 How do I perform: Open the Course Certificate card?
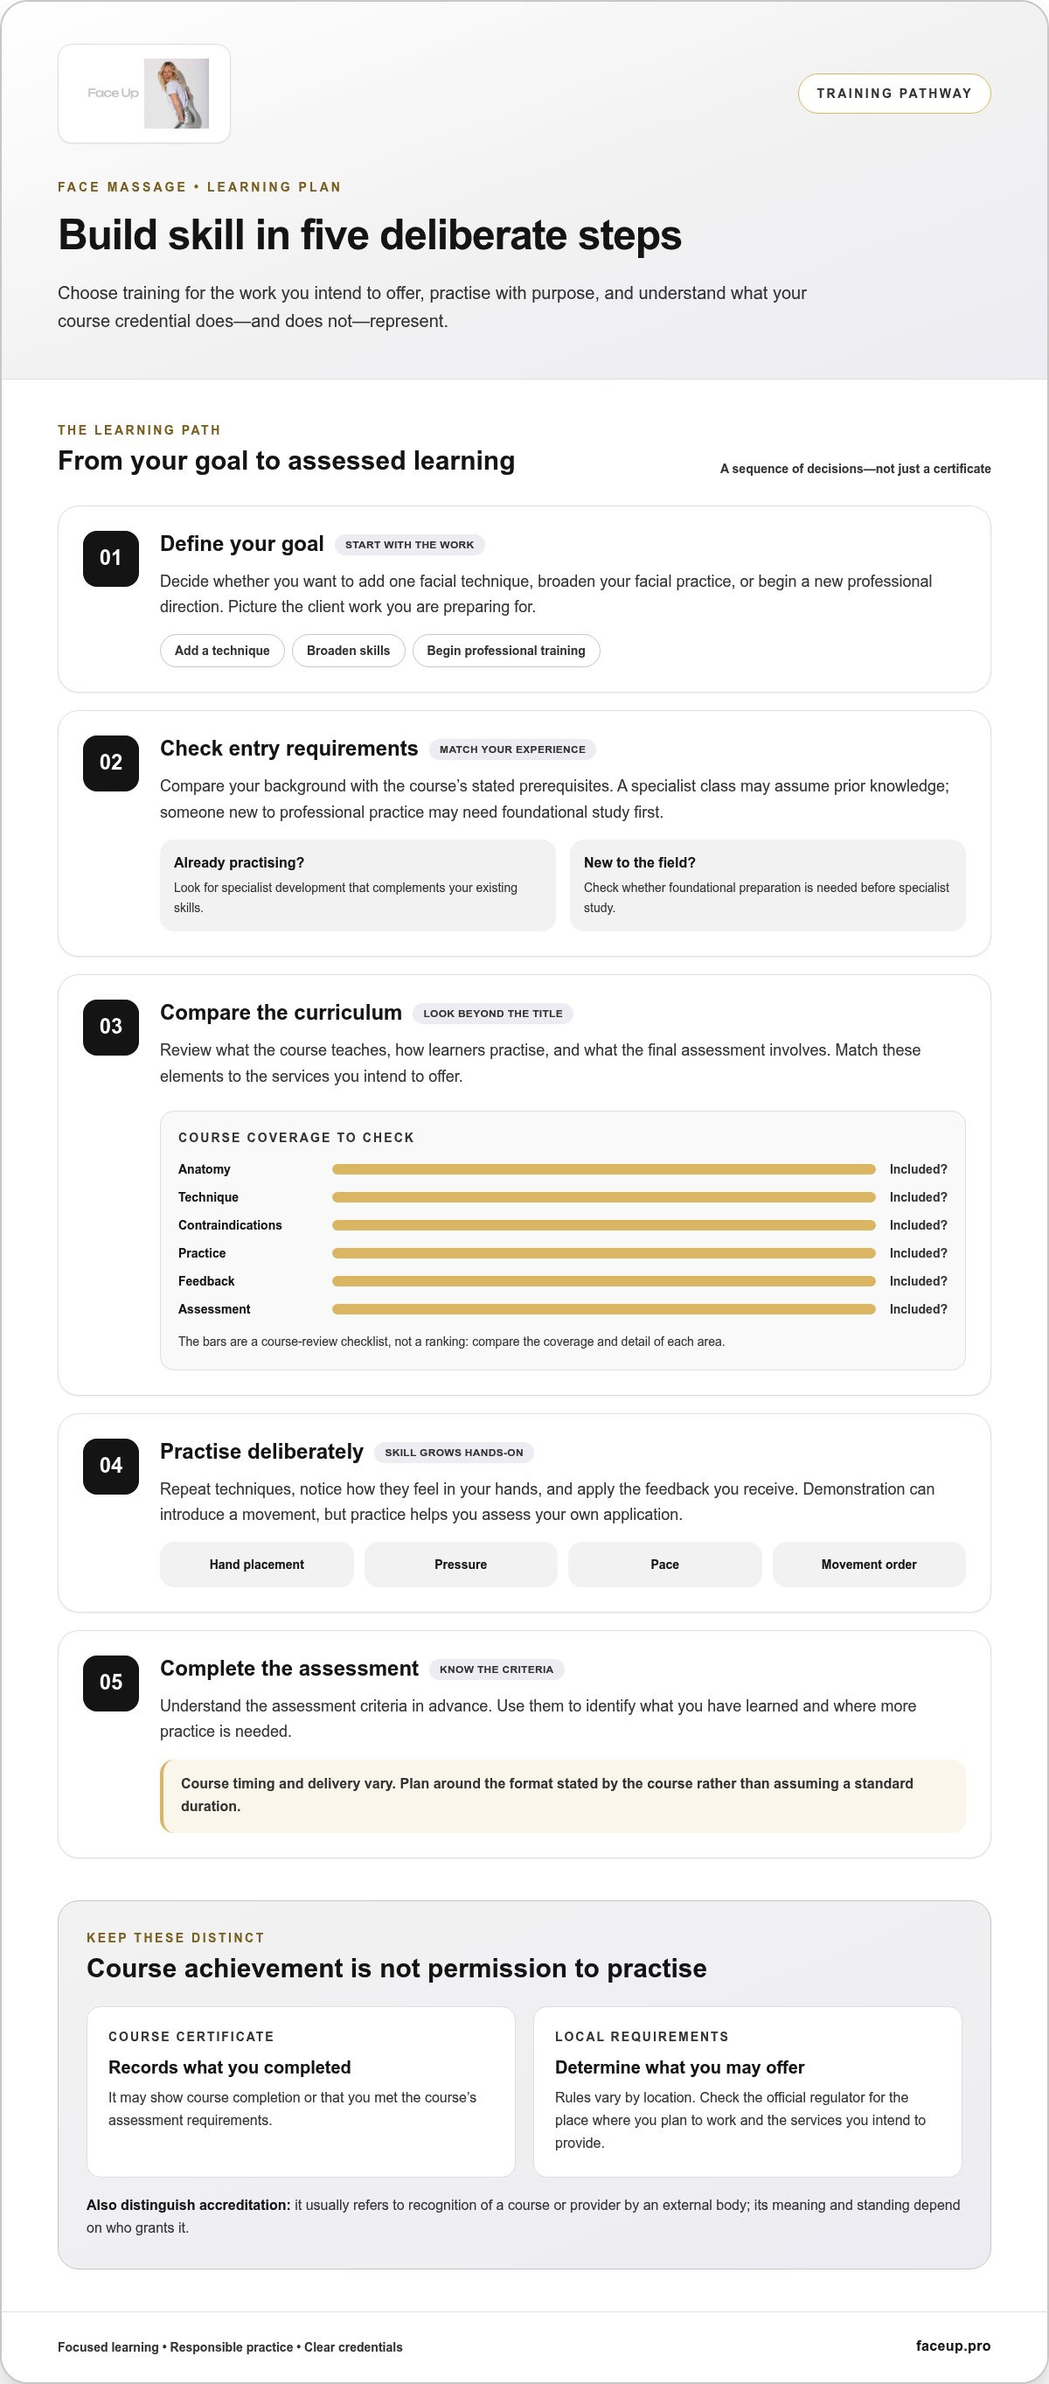(x=301, y=2092)
